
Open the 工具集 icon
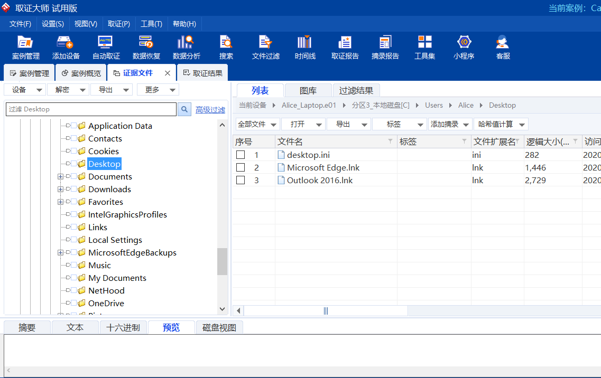click(x=424, y=47)
